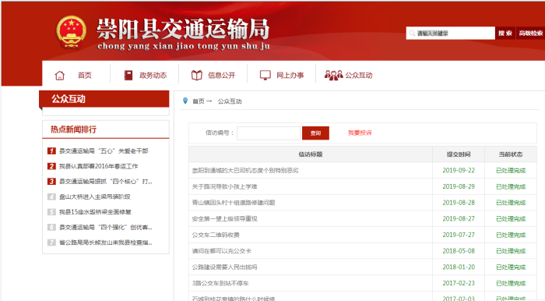Image resolution: width=545 pixels, height=301 pixels.
Task: Open petition 安全第一望上级领导重视
Action: coord(224,219)
